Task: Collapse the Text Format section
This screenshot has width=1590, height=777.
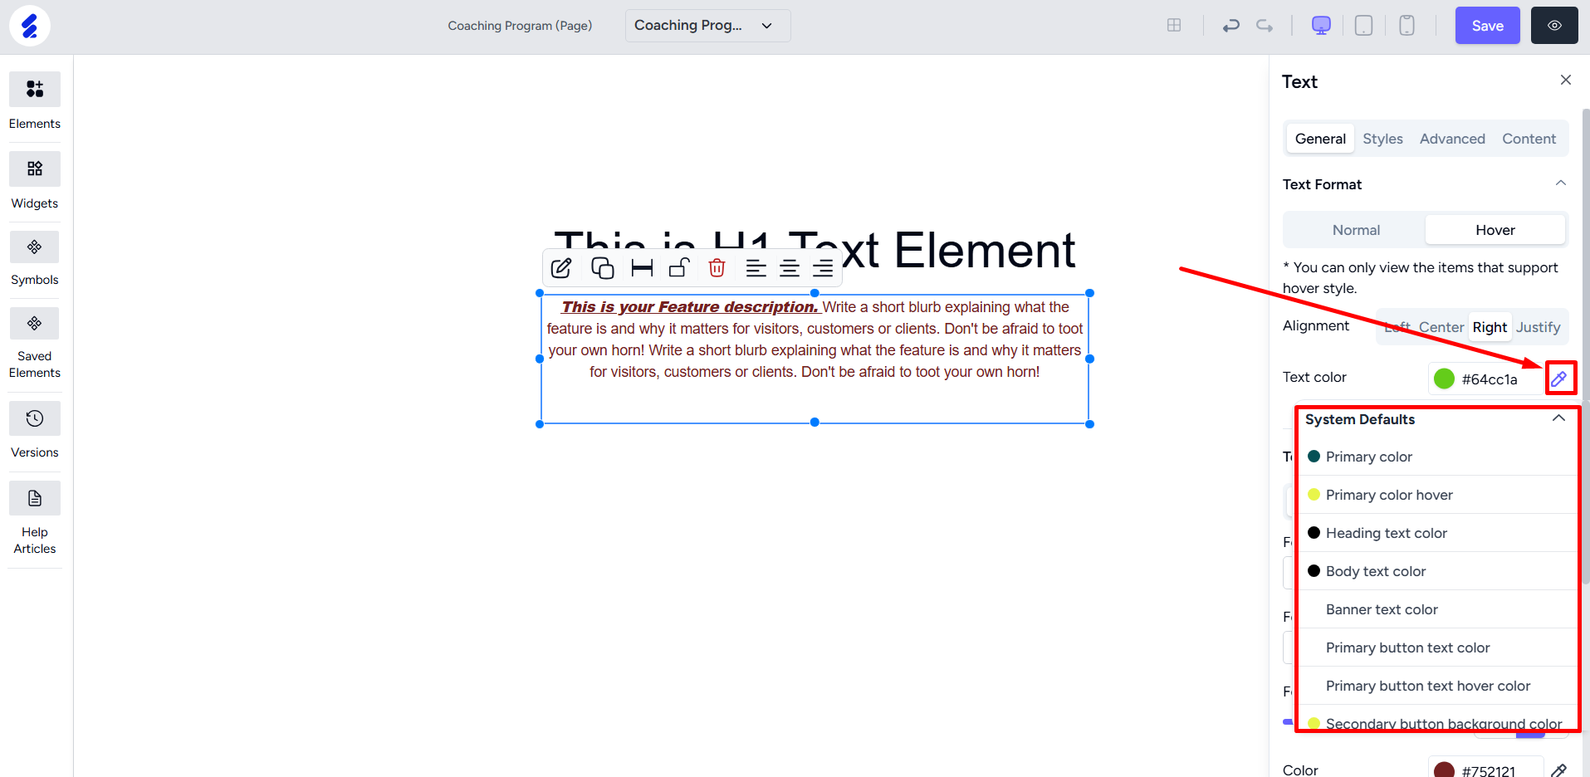Action: (x=1560, y=183)
